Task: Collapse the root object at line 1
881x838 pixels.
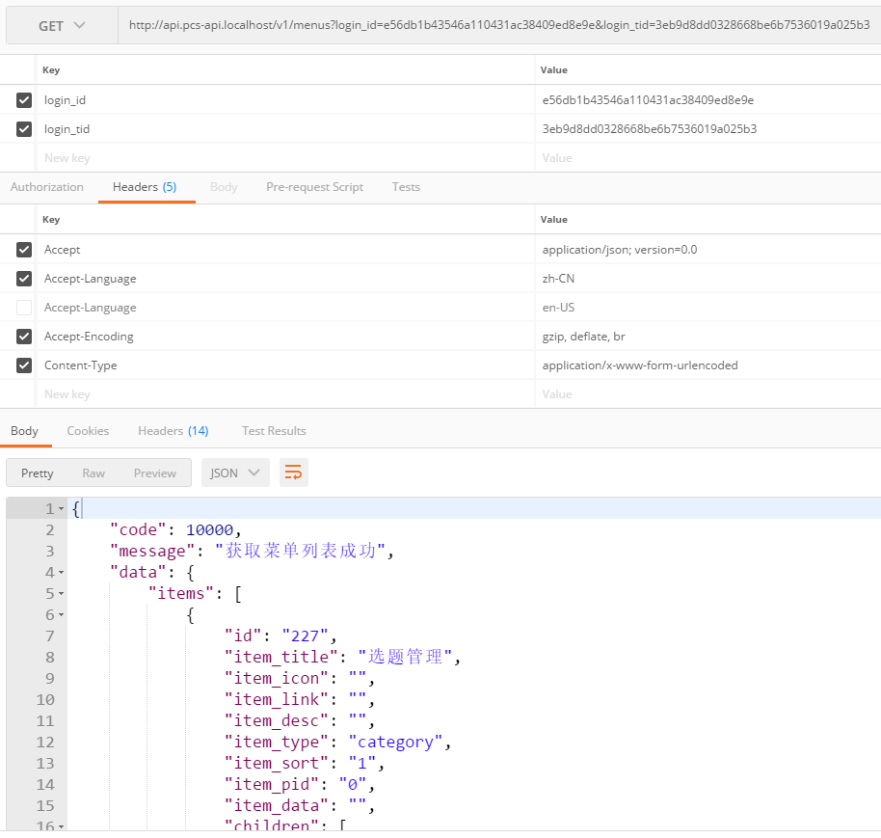Action: coord(62,508)
